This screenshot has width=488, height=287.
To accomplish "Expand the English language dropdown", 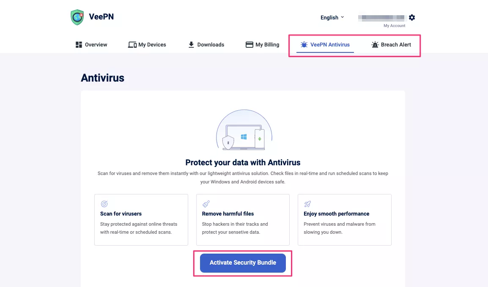I will (332, 18).
